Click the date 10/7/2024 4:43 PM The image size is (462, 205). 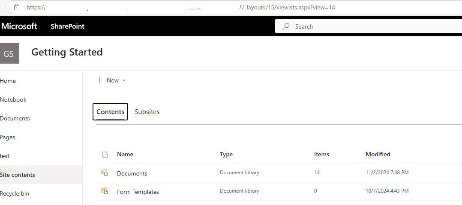click(x=387, y=190)
